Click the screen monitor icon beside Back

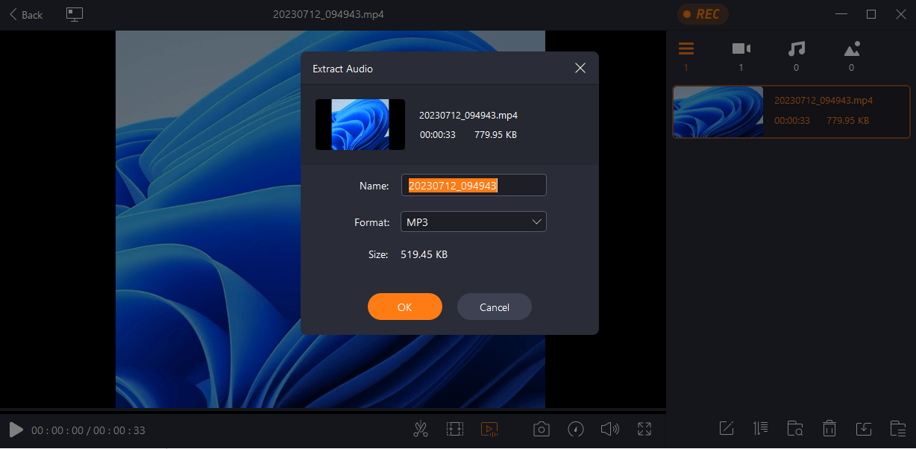point(75,14)
